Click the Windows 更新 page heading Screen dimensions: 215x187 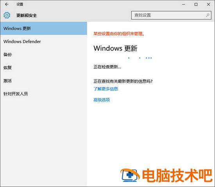pyautogui.click(x=115, y=48)
